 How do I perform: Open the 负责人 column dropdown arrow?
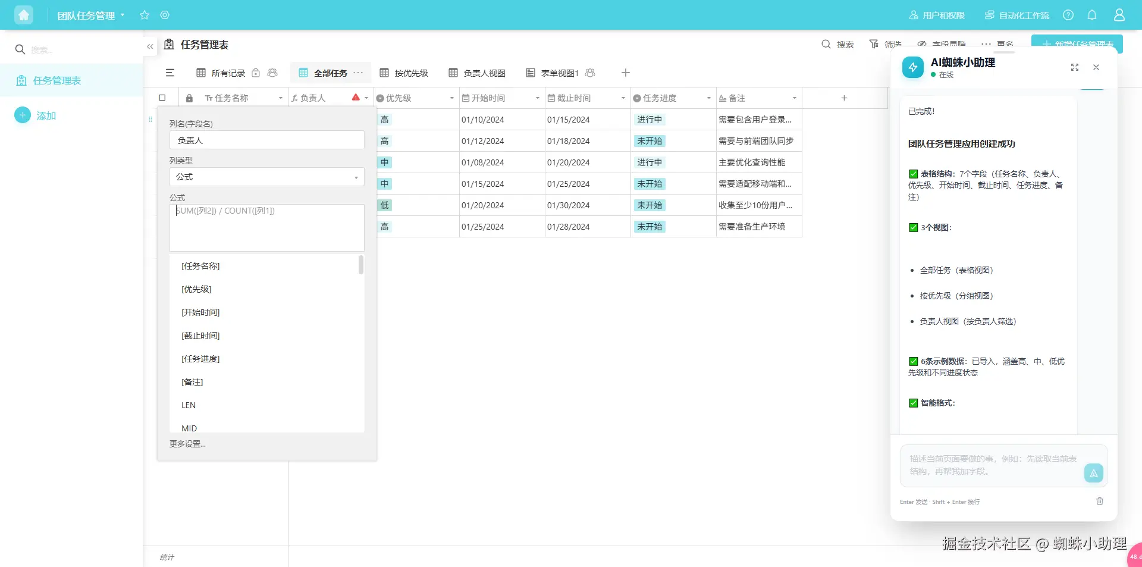(366, 98)
